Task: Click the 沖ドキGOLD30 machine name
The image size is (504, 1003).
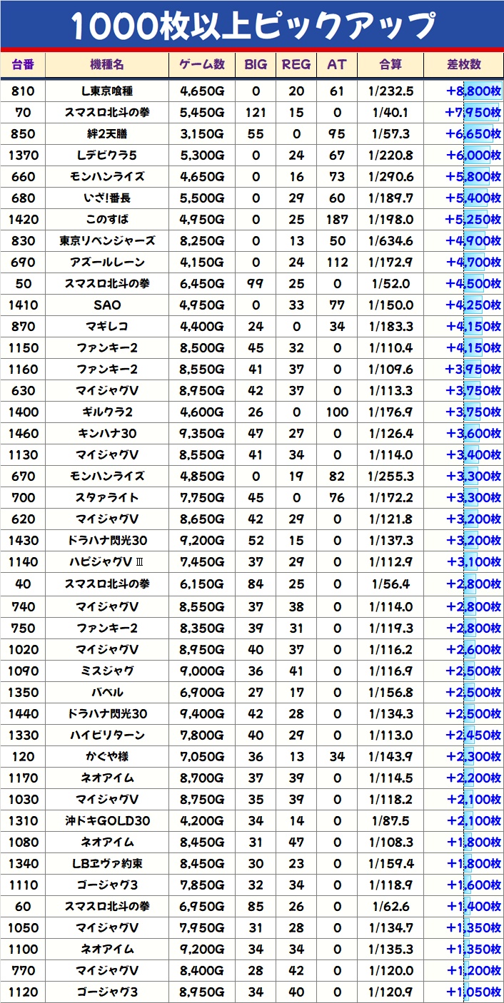Action: click(x=107, y=820)
